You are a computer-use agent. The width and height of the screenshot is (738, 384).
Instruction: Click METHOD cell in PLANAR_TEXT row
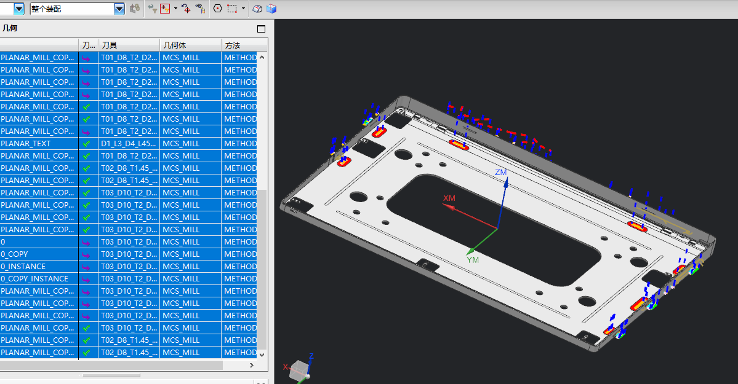tap(239, 143)
